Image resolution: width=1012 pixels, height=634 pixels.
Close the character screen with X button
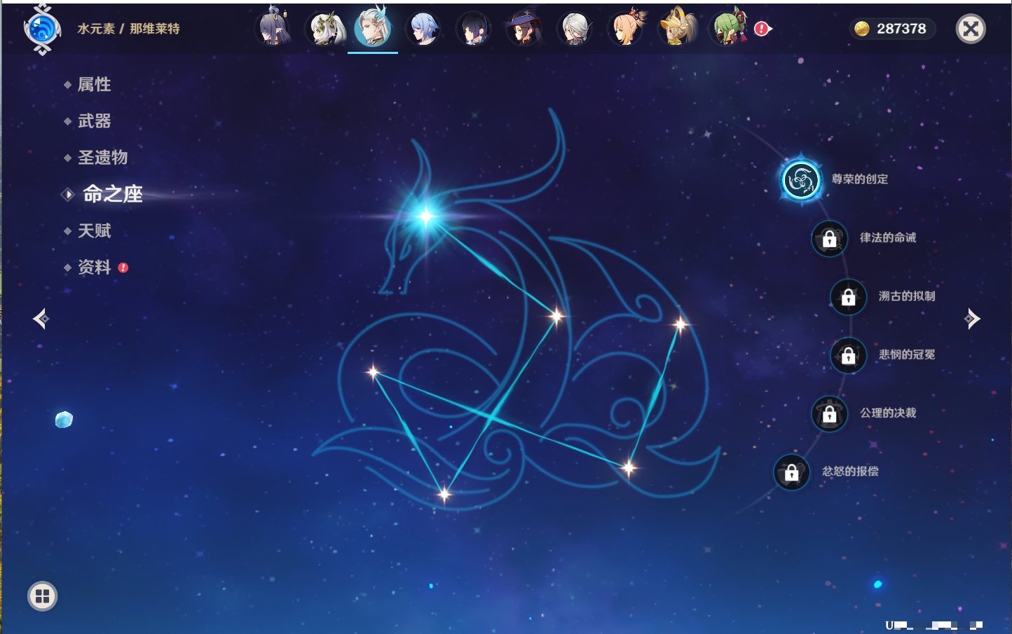click(x=971, y=29)
